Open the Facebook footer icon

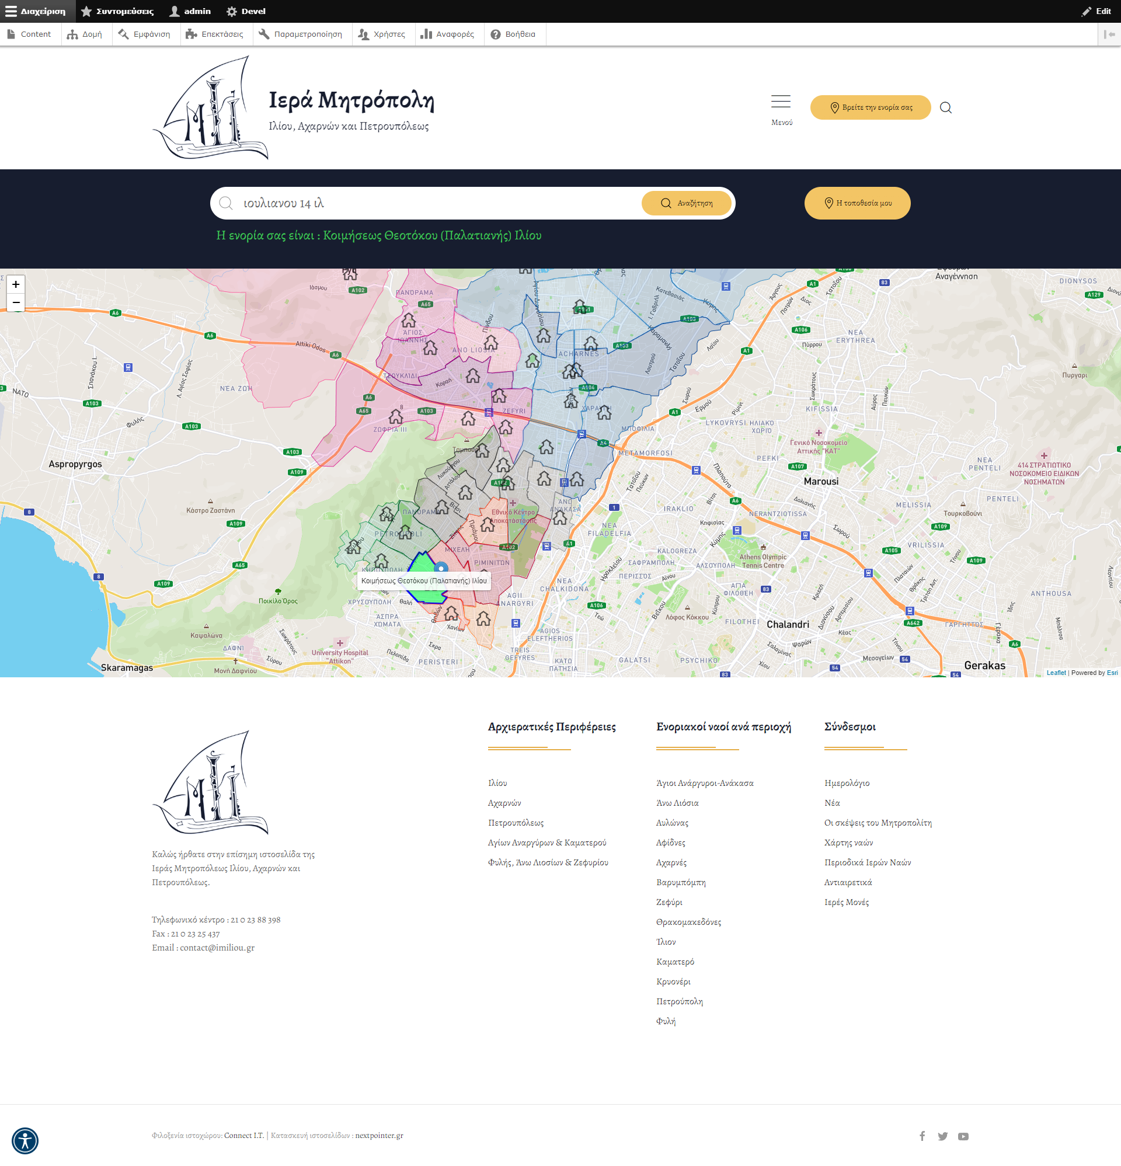tap(922, 1136)
